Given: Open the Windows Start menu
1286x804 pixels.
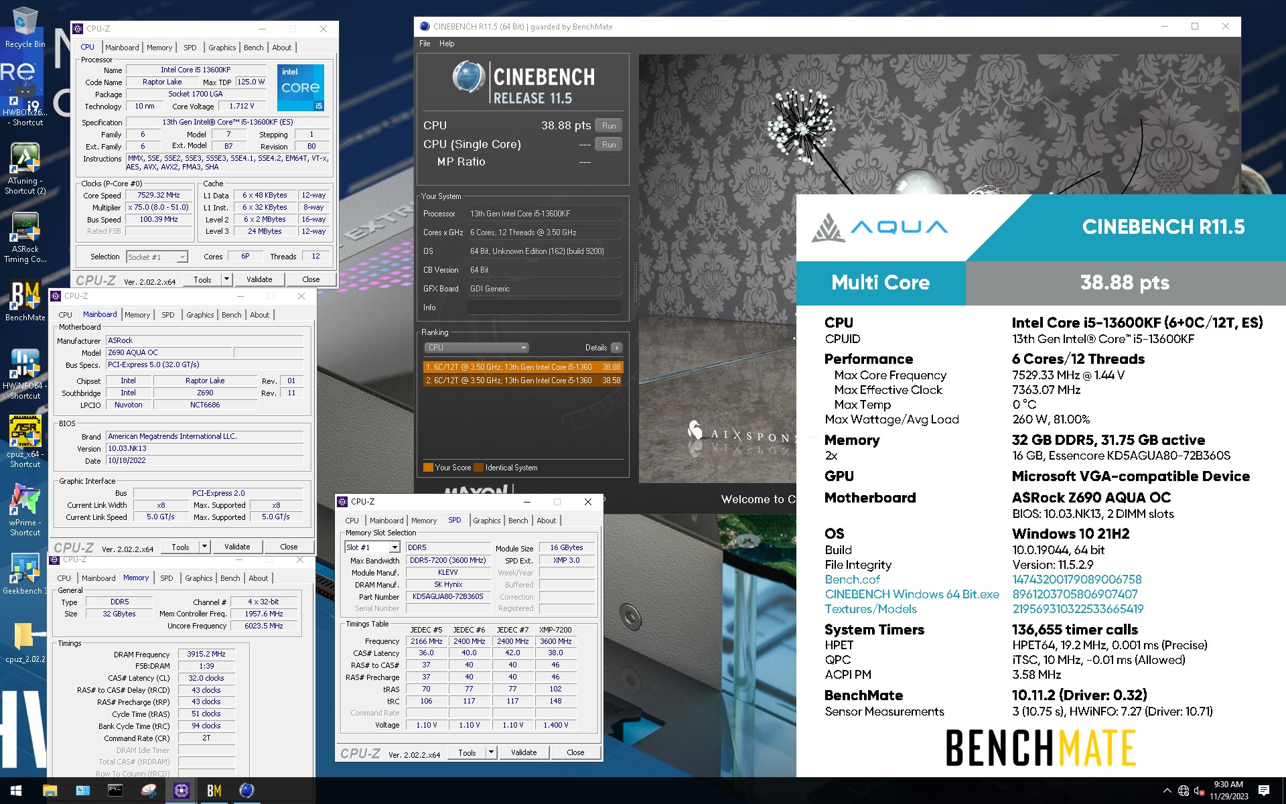Looking at the screenshot, I should point(16,791).
